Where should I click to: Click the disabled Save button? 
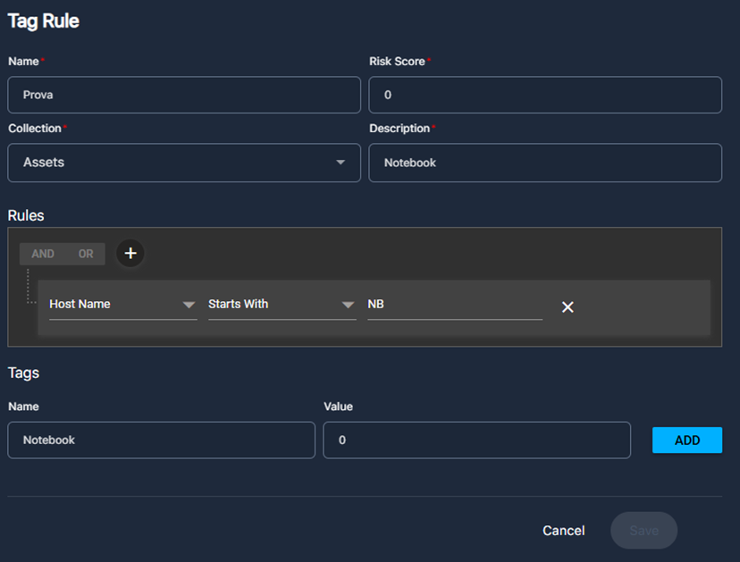pyautogui.click(x=643, y=531)
